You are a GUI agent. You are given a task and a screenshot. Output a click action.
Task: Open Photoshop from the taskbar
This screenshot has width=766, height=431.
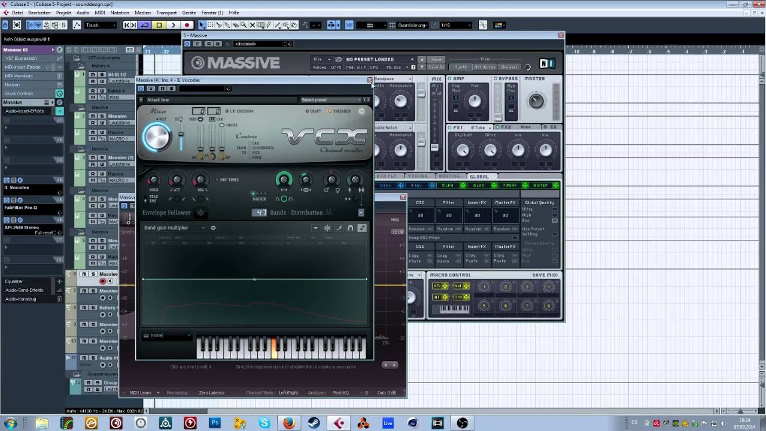click(215, 423)
